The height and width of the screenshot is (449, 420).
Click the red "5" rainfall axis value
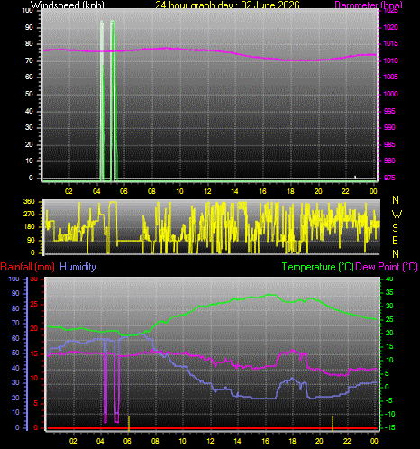36,403
